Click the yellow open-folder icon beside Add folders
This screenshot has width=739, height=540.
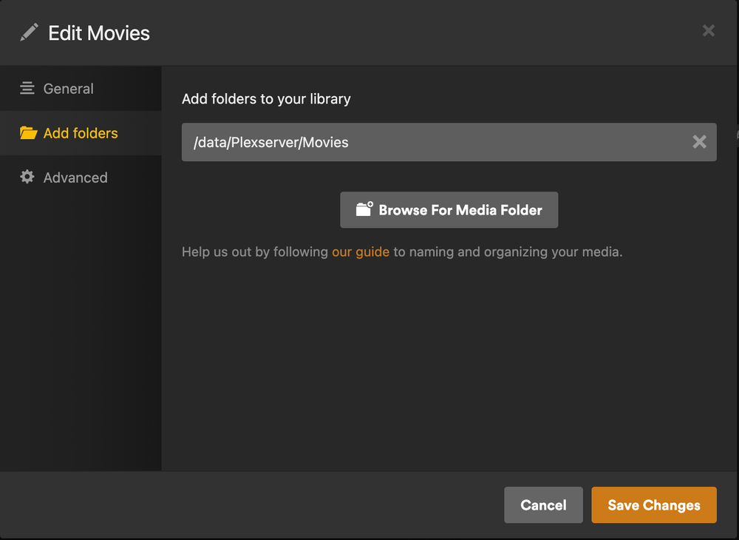(x=27, y=133)
